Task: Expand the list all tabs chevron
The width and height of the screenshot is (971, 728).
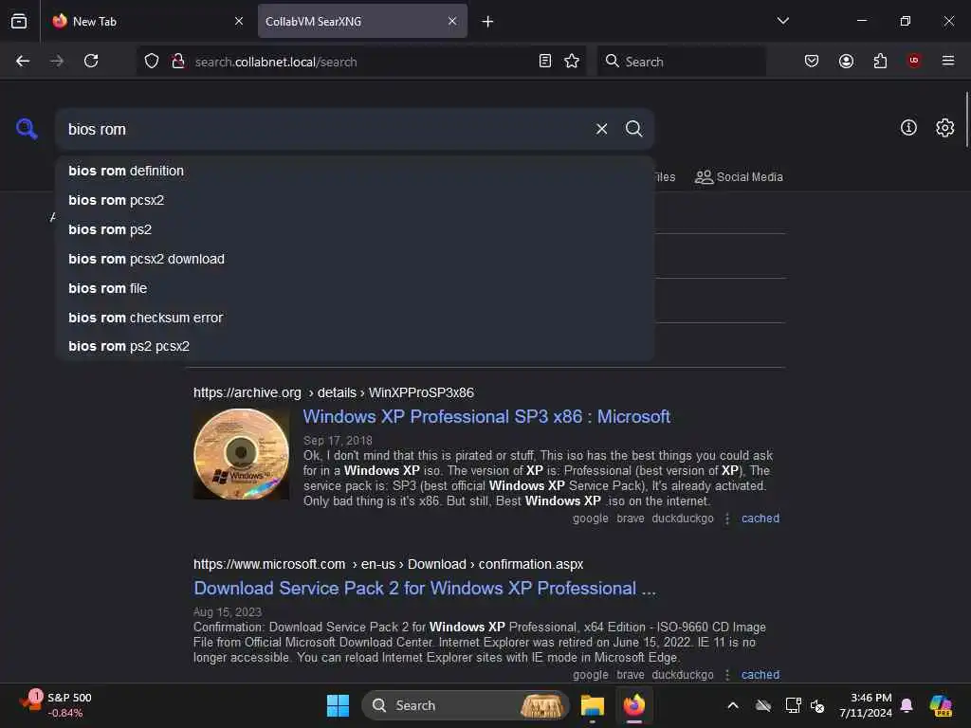Action: pyautogui.click(x=782, y=21)
